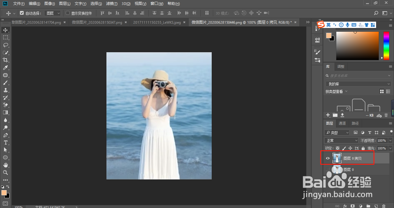Viewport: 394px width, 208px height.
Task: Toggle lock image pixels brush icon
Action: coord(344,148)
